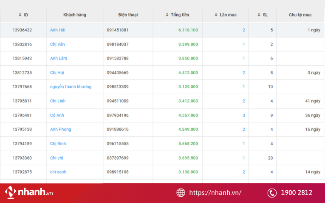The image size is (325, 203).
Task: Select ID 13815943 cell
Action: click(22, 59)
